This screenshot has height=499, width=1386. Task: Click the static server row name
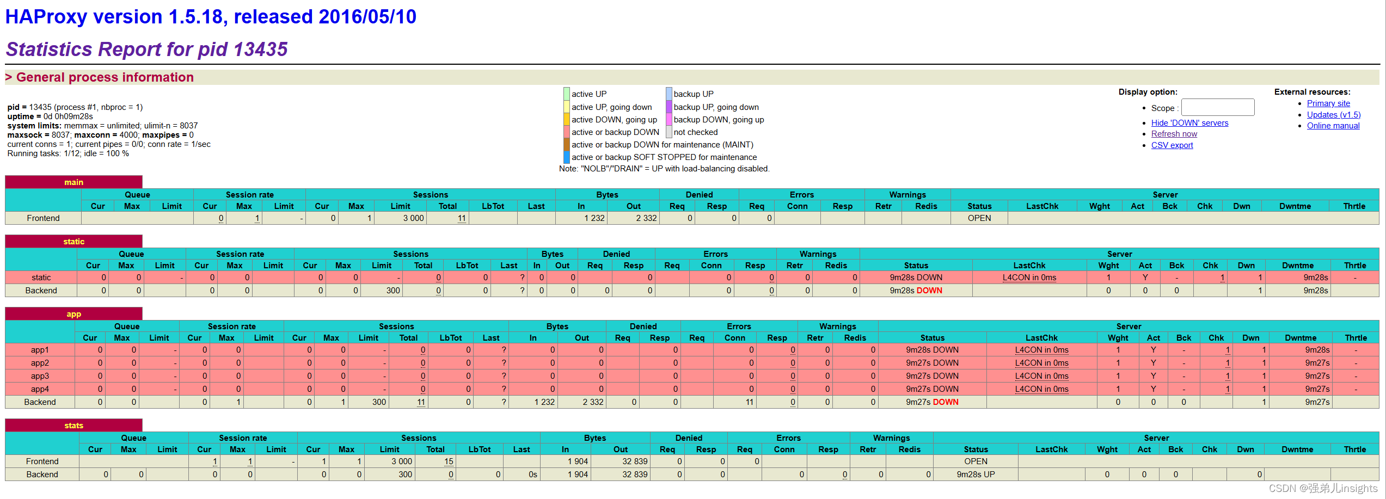(x=41, y=278)
